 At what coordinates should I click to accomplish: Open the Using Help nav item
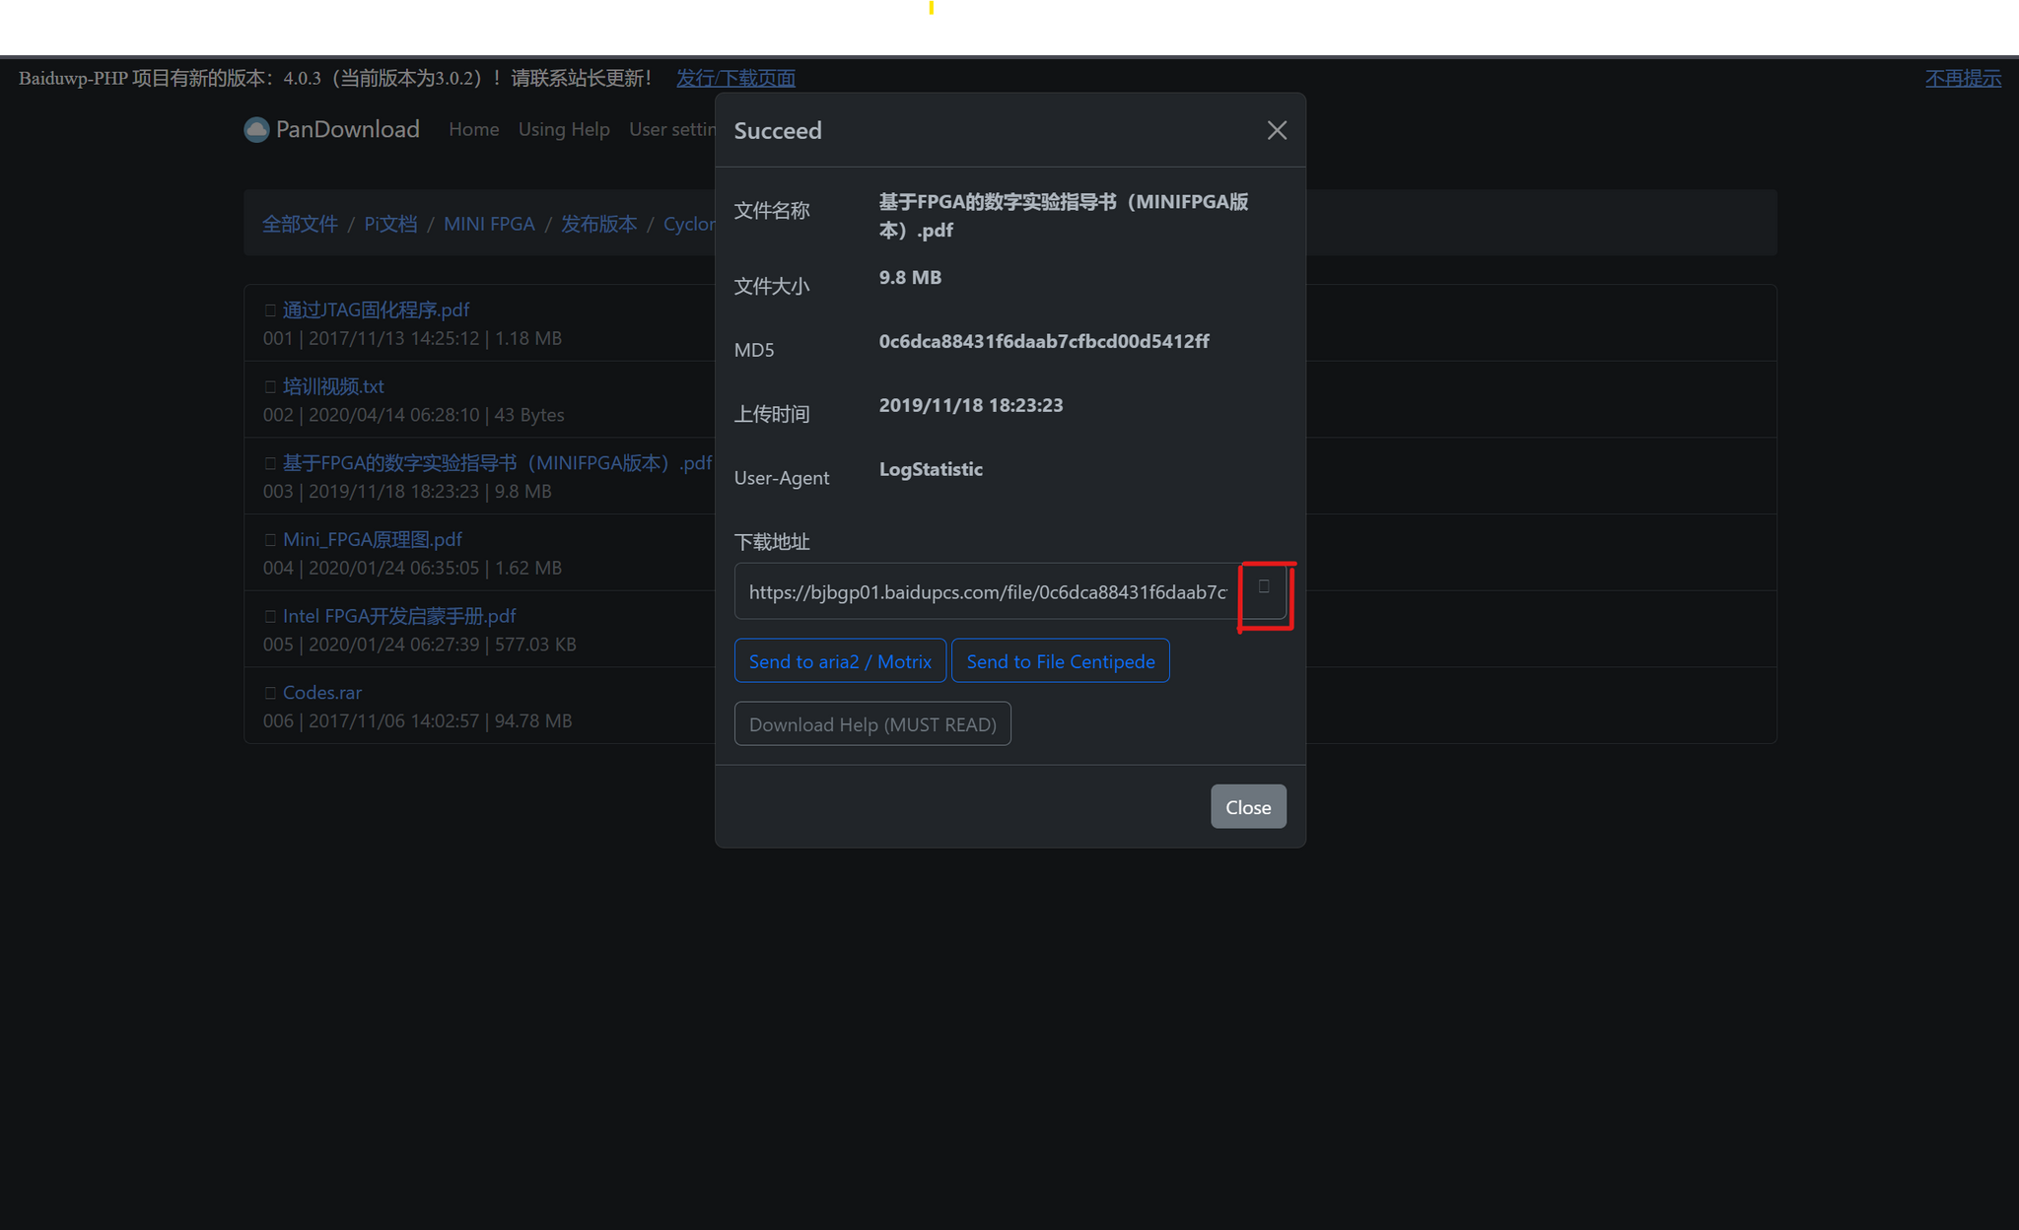pos(564,129)
